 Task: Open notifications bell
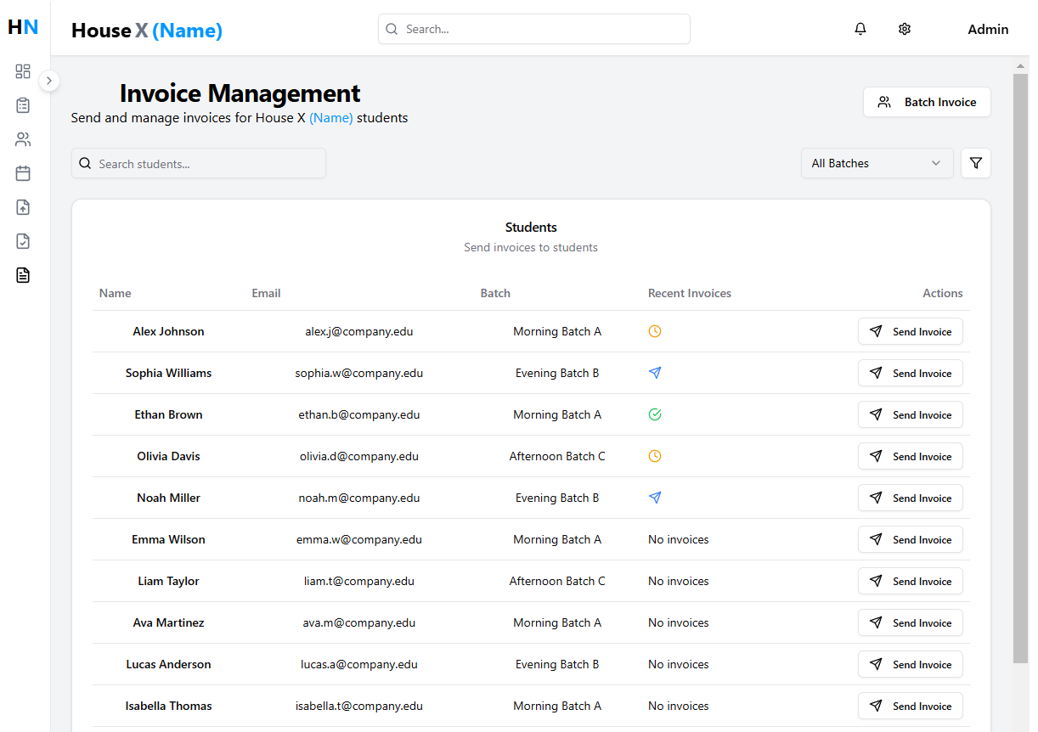(x=860, y=29)
